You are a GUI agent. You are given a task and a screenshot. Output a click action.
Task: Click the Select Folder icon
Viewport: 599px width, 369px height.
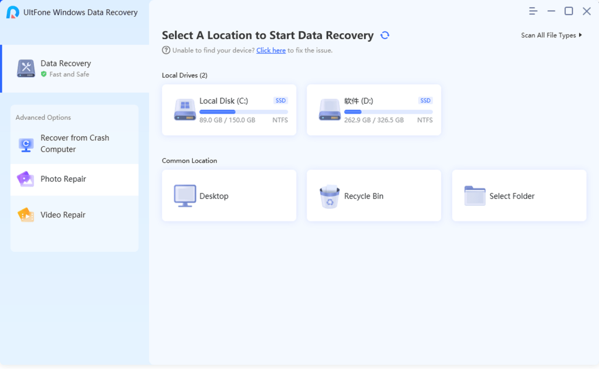[474, 196]
